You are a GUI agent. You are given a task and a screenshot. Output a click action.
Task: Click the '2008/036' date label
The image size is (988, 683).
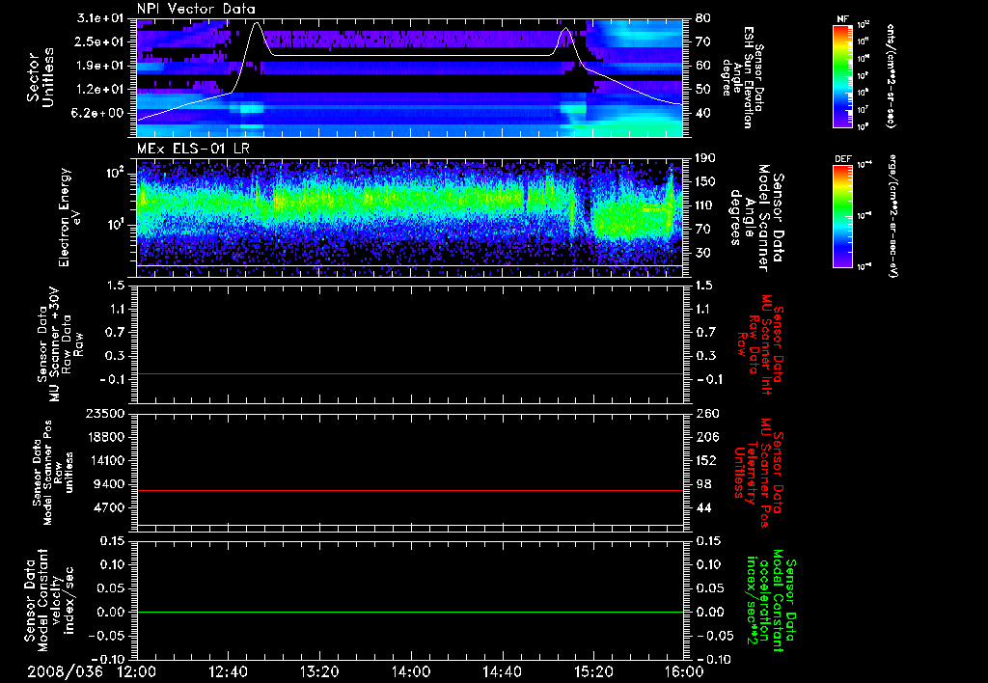65,671
